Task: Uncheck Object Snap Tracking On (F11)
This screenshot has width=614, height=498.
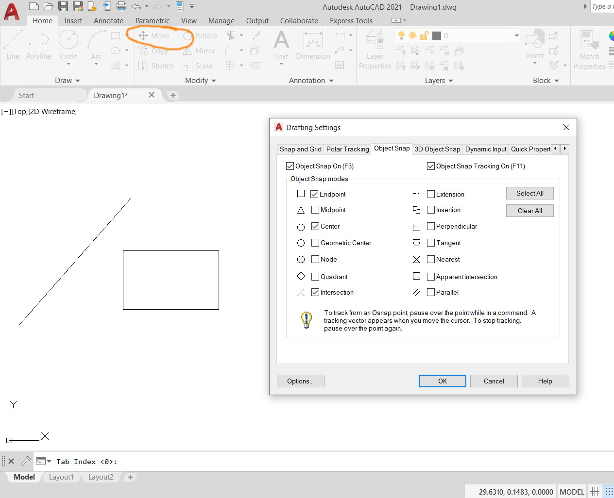Action: (x=431, y=166)
